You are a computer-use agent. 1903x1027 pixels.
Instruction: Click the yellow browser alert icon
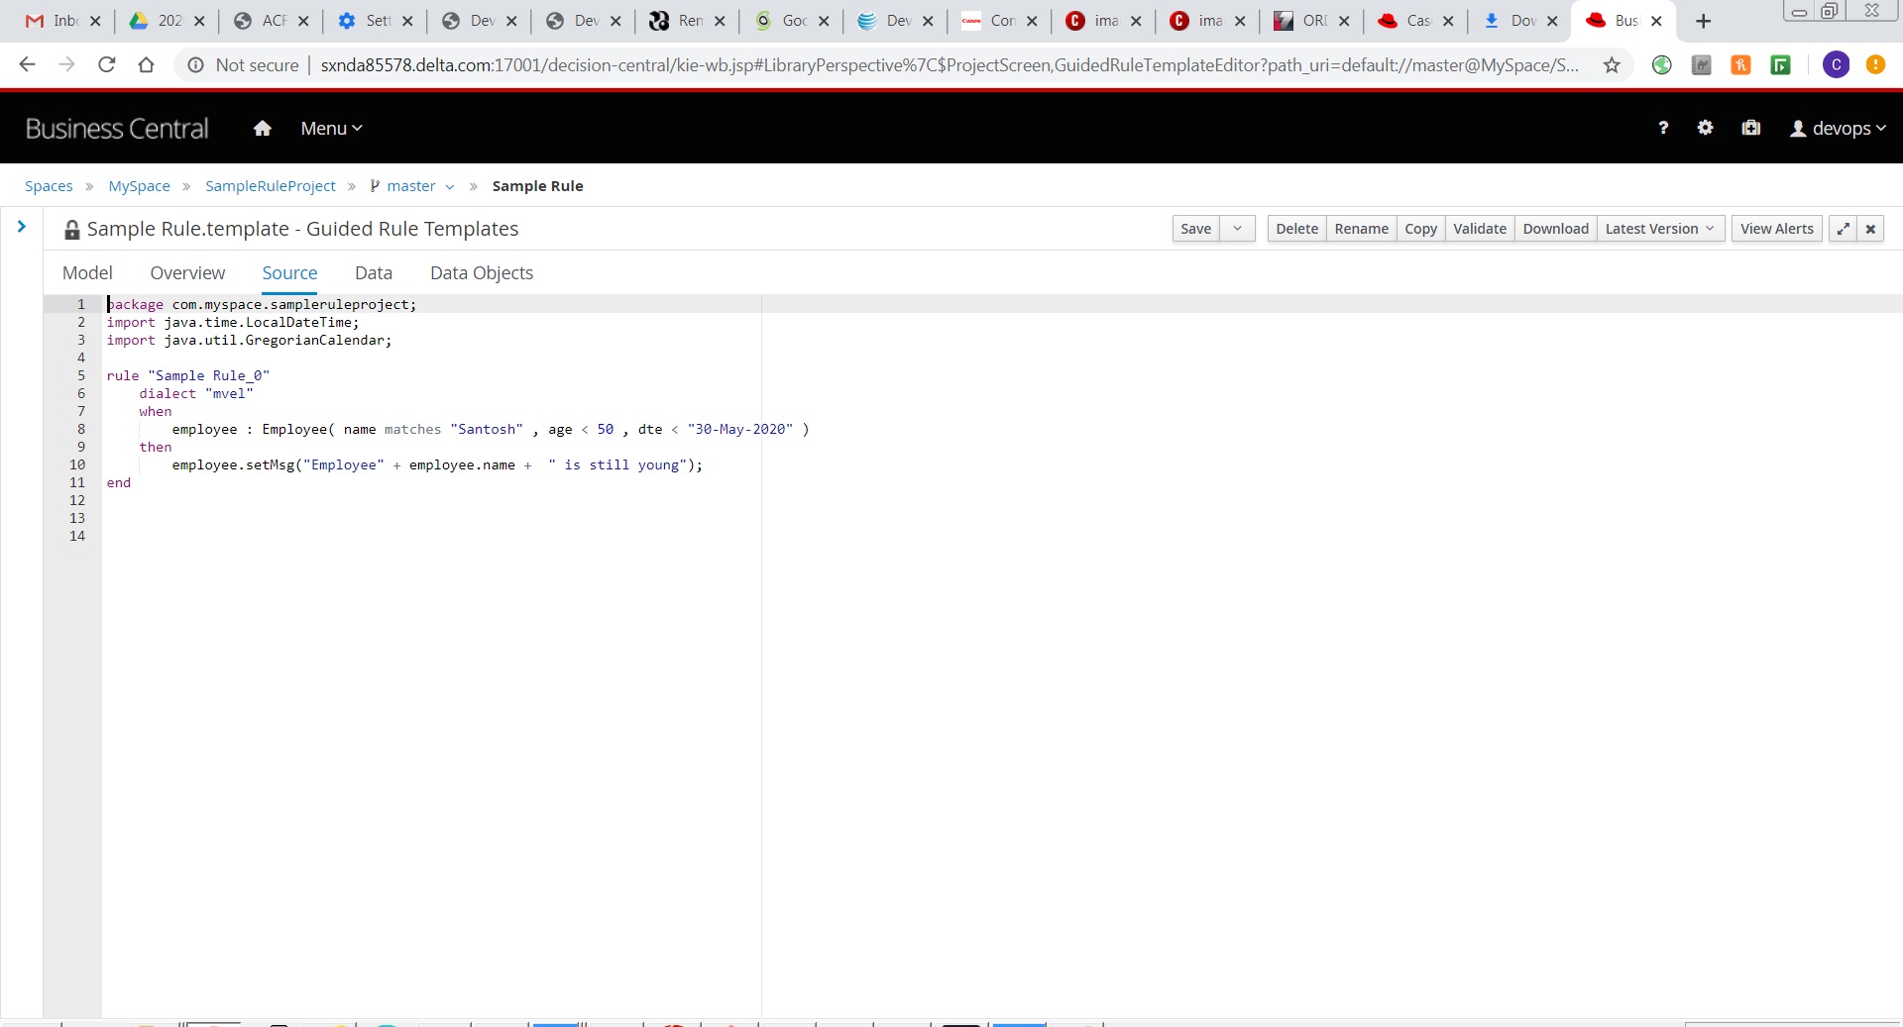coord(1875,65)
